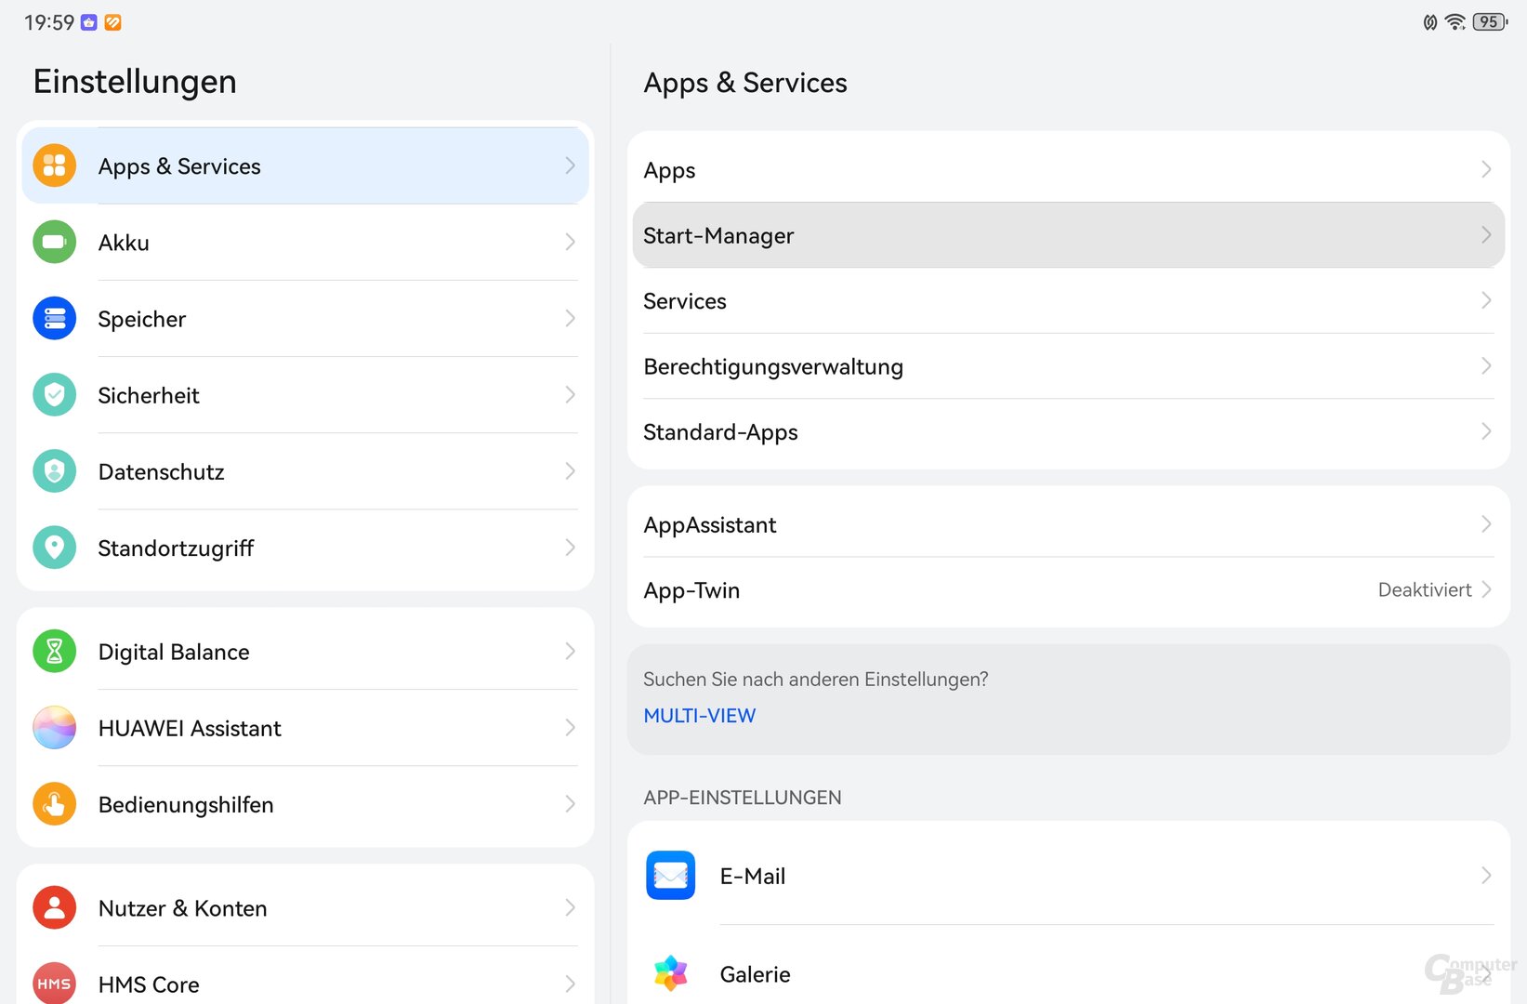Open the App-Twin entry
1527x1004 pixels.
click(x=1068, y=589)
